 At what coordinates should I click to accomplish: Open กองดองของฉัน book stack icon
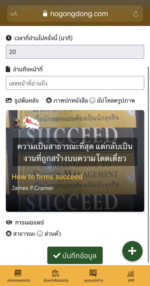[x=18, y=273]
